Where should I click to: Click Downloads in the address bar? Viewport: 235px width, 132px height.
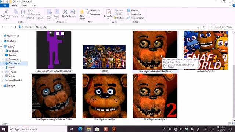tap(40, 27)
